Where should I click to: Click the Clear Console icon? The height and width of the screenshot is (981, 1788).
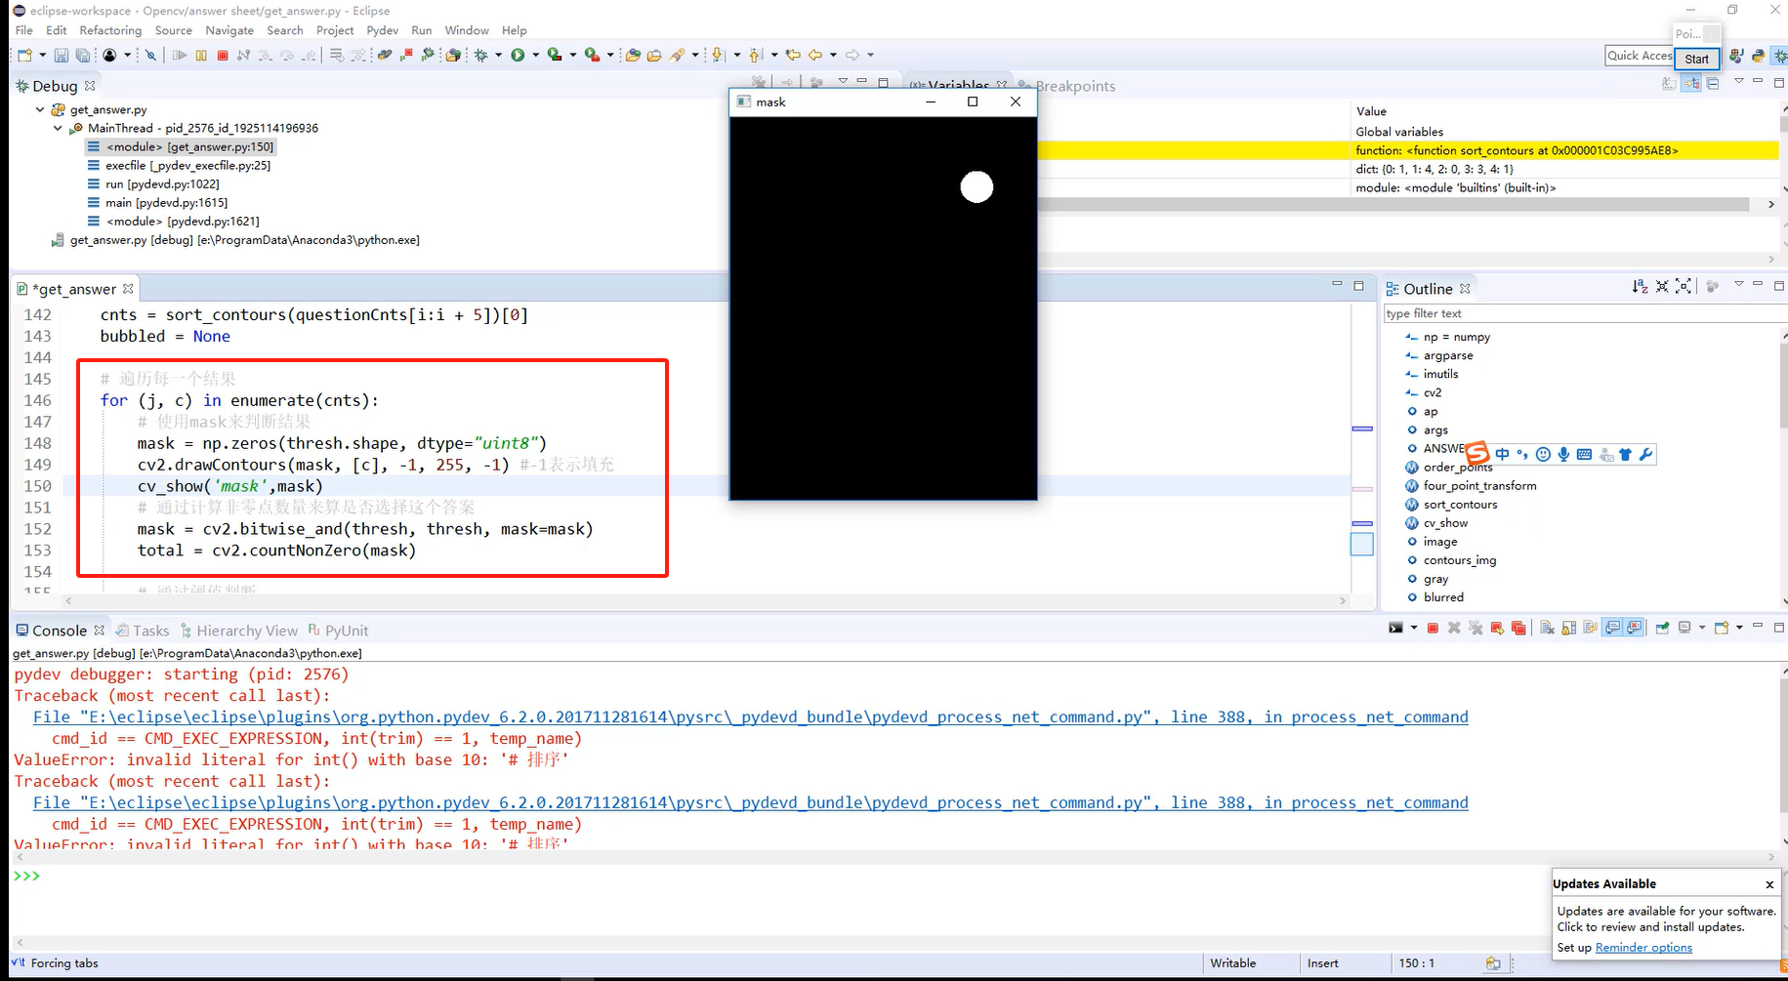pyautogui.click(x=1547, y=628)
